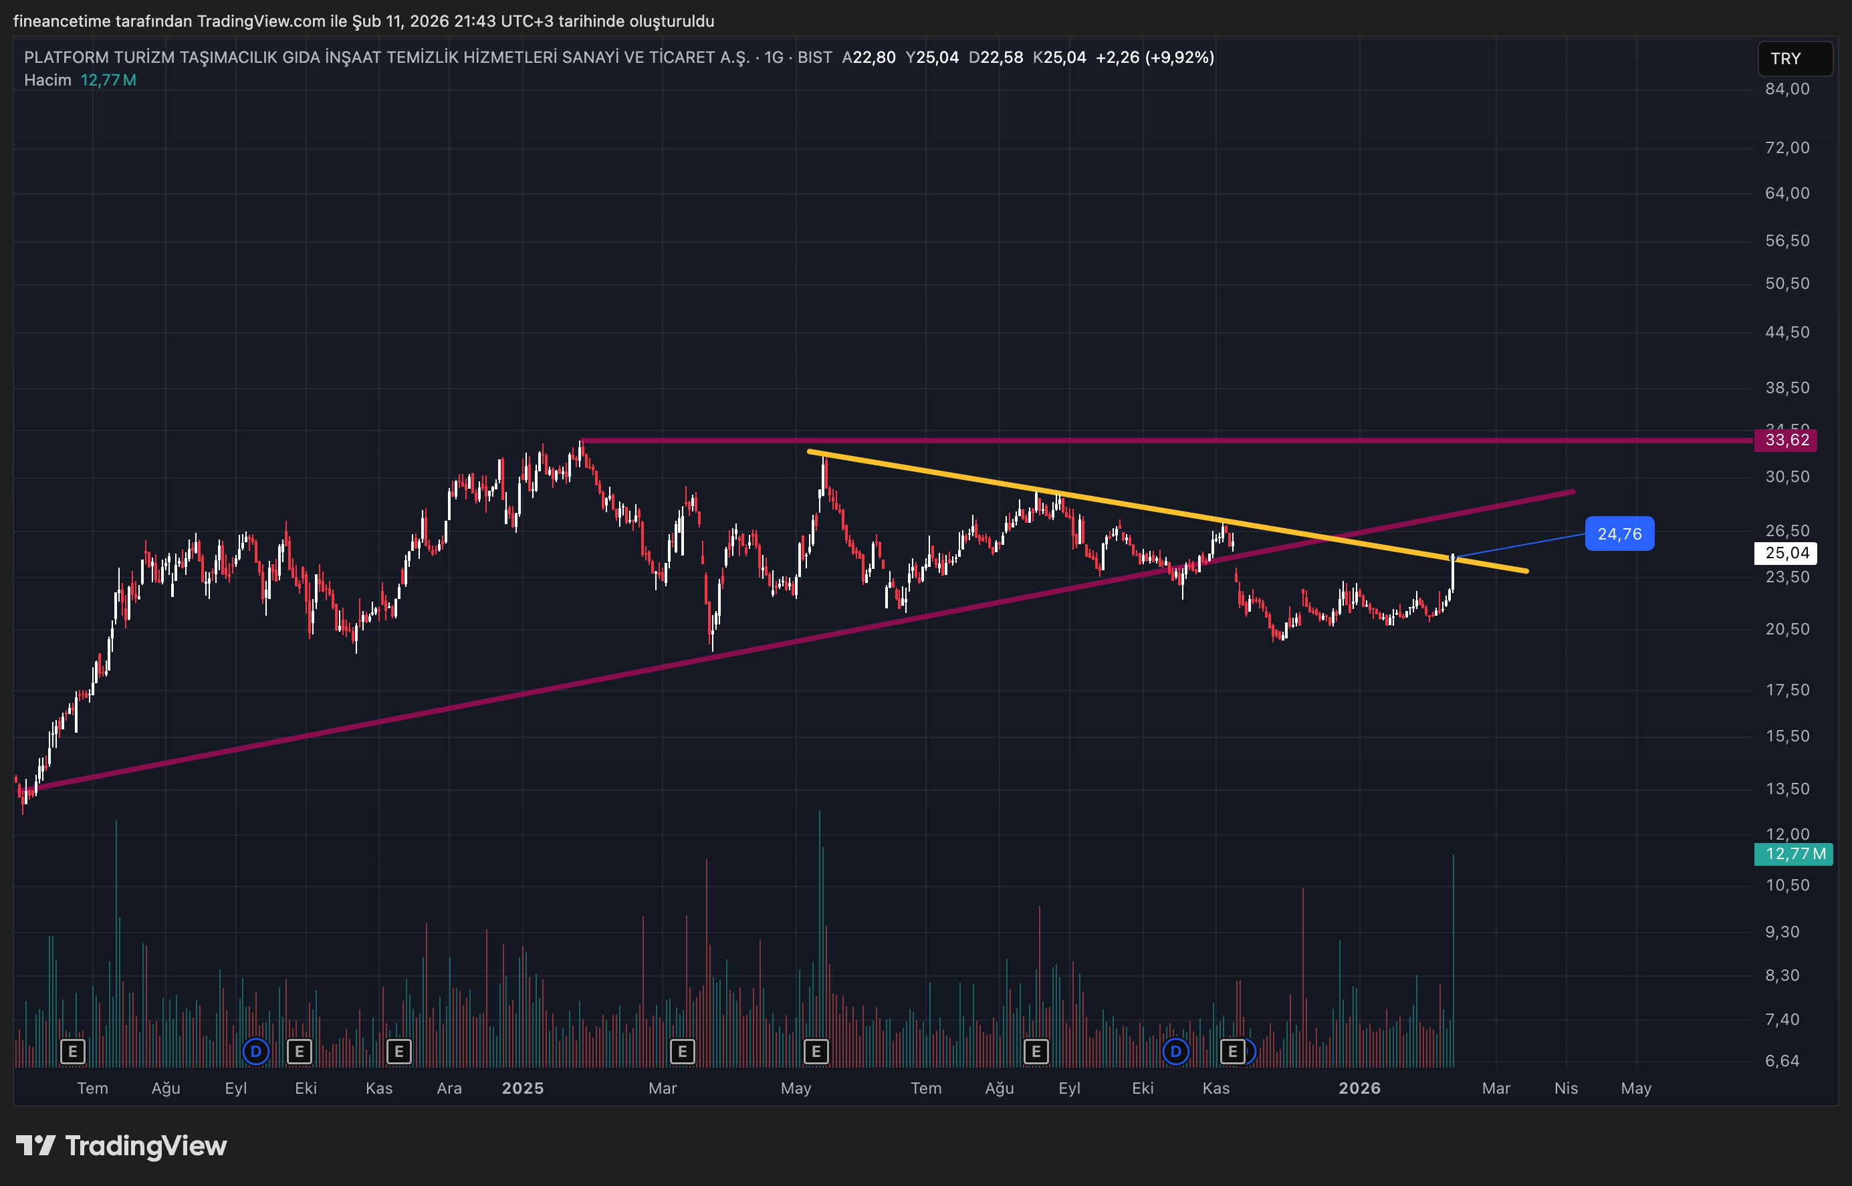Click the E earnings marker right of the first D marker
Screen dimensions: 1852x1186
300,1051
